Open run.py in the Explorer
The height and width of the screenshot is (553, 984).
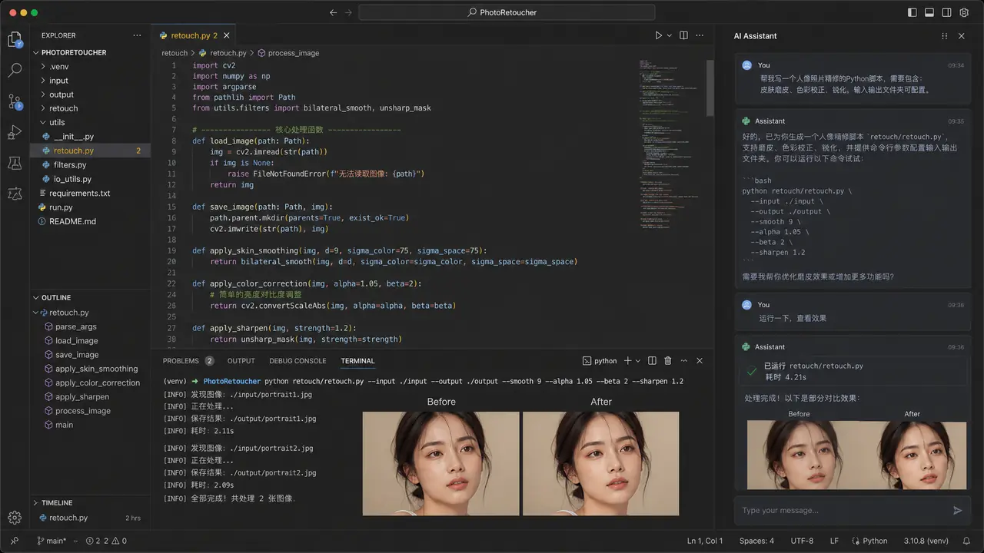coord(91,207)
